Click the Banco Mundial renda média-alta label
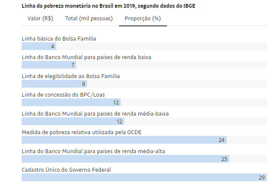 [x=93, y=151]
